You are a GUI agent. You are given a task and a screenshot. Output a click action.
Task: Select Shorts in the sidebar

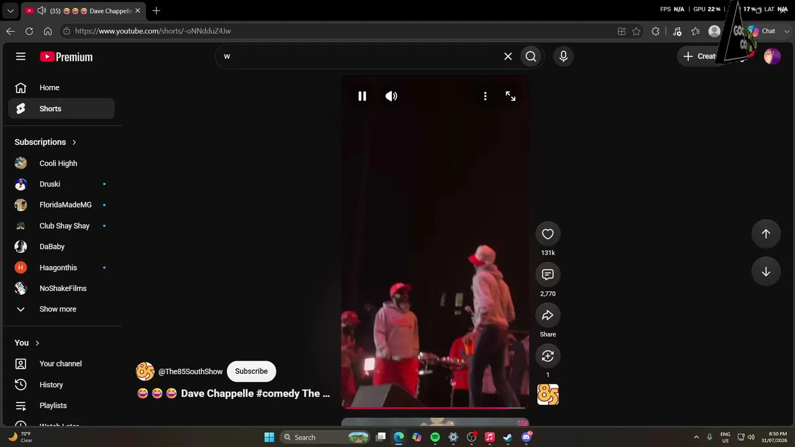(x=61, y=109)
